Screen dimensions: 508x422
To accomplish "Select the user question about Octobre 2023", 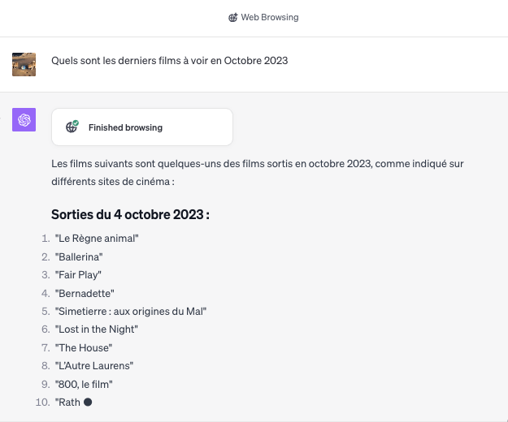I will click(169, 61).
